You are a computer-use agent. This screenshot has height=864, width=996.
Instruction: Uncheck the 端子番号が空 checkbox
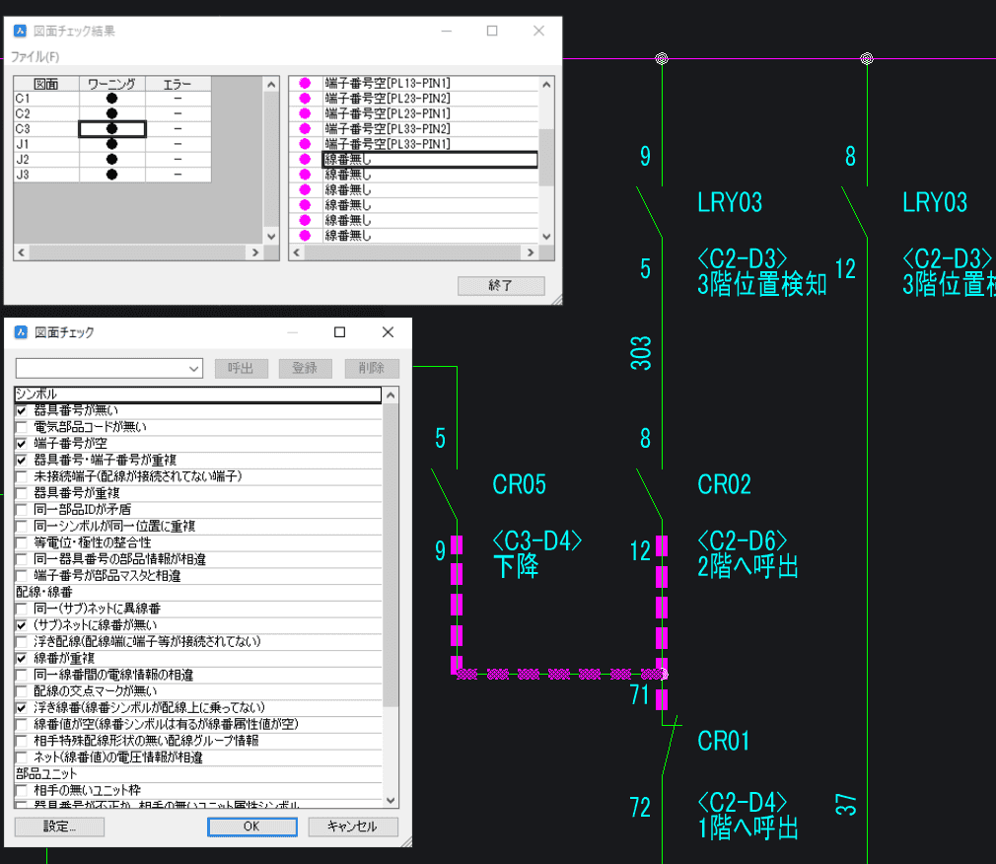(22, 444)
